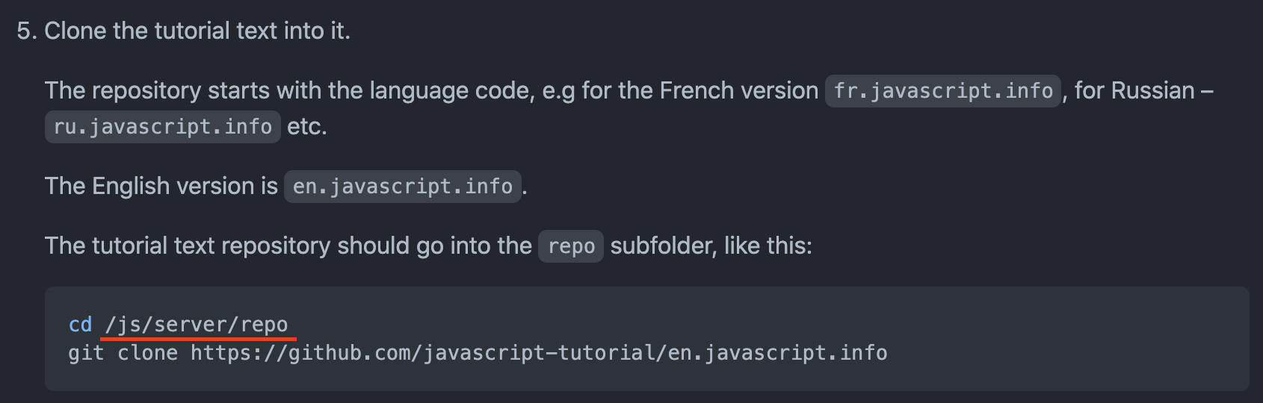Click 'javascript-tutorial' in the clone URL
This screenshot has height=403, width=1263.
539,353
